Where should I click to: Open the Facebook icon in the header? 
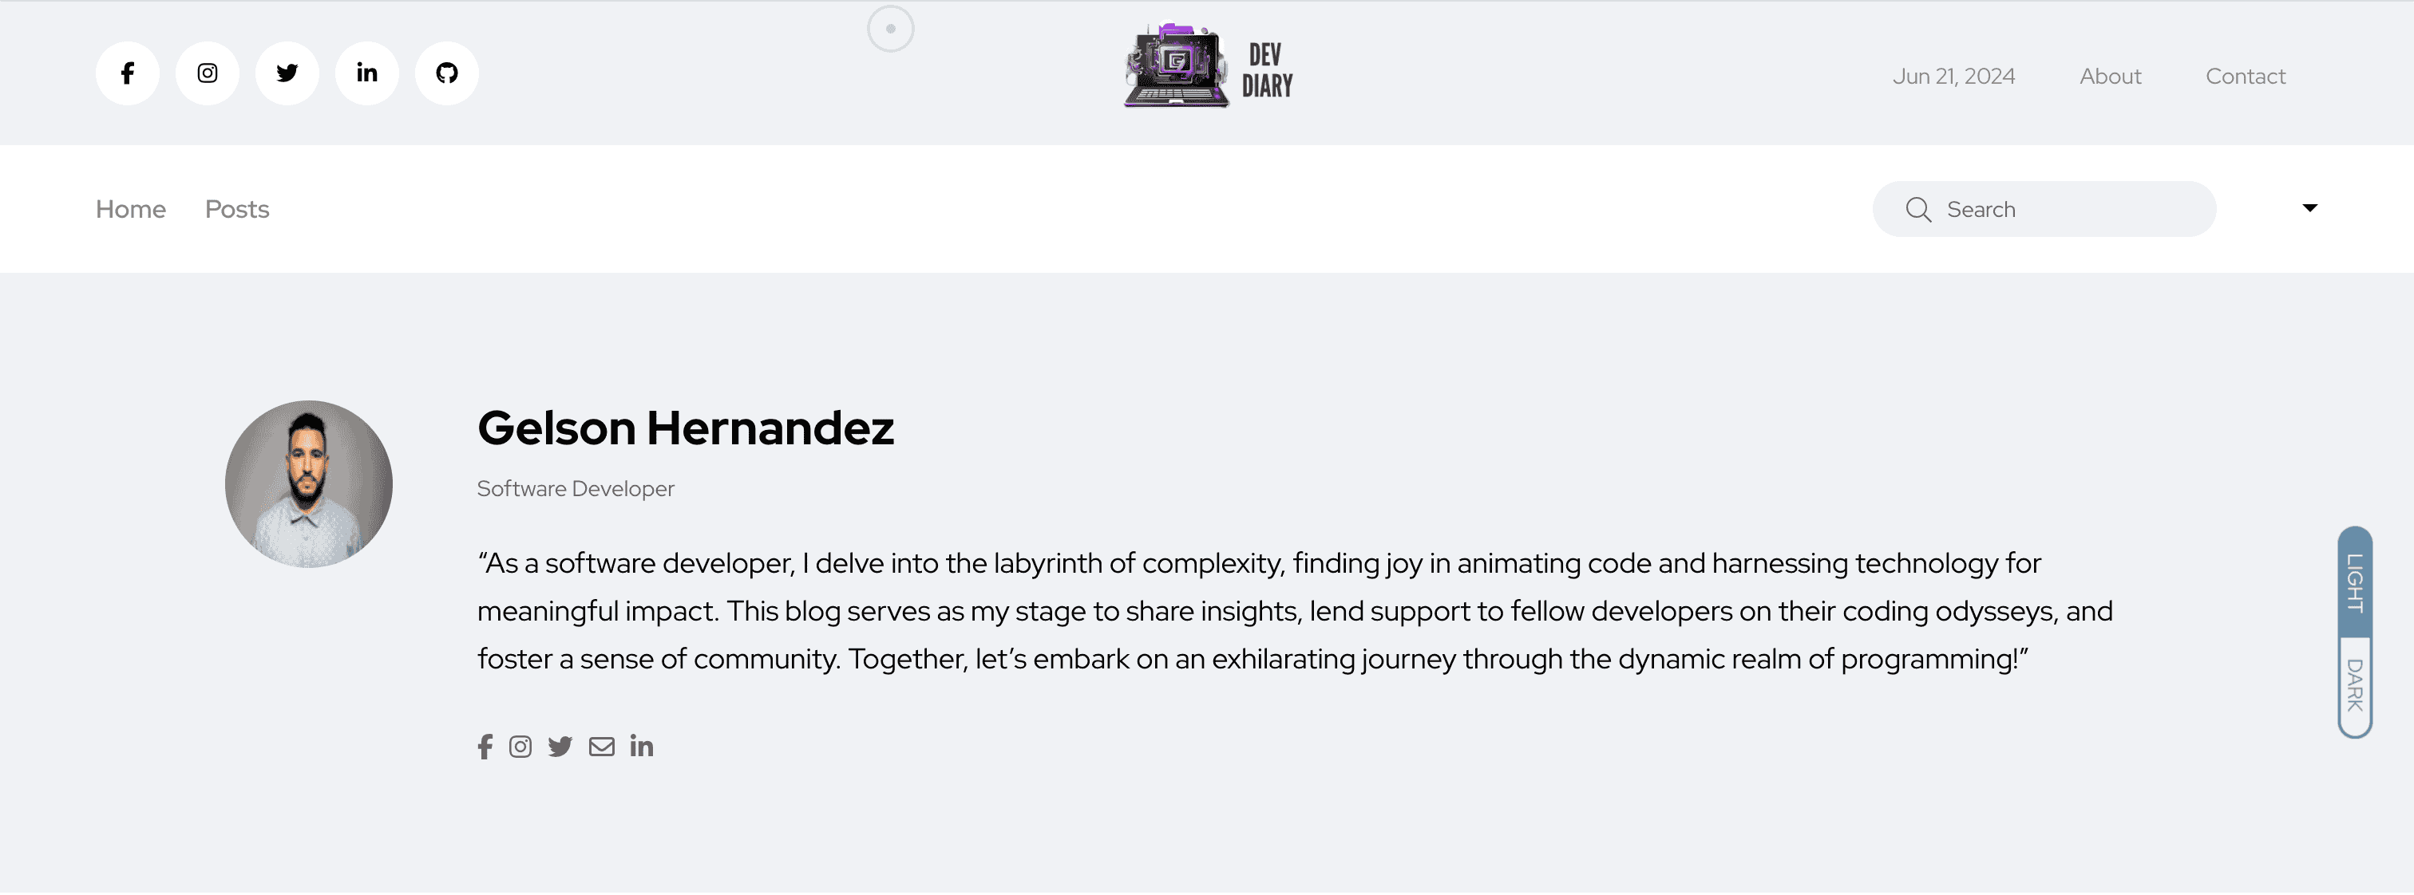click(x=128, y=73)
